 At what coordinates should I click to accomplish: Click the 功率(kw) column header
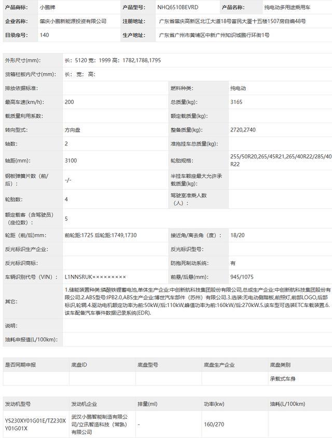214,404
